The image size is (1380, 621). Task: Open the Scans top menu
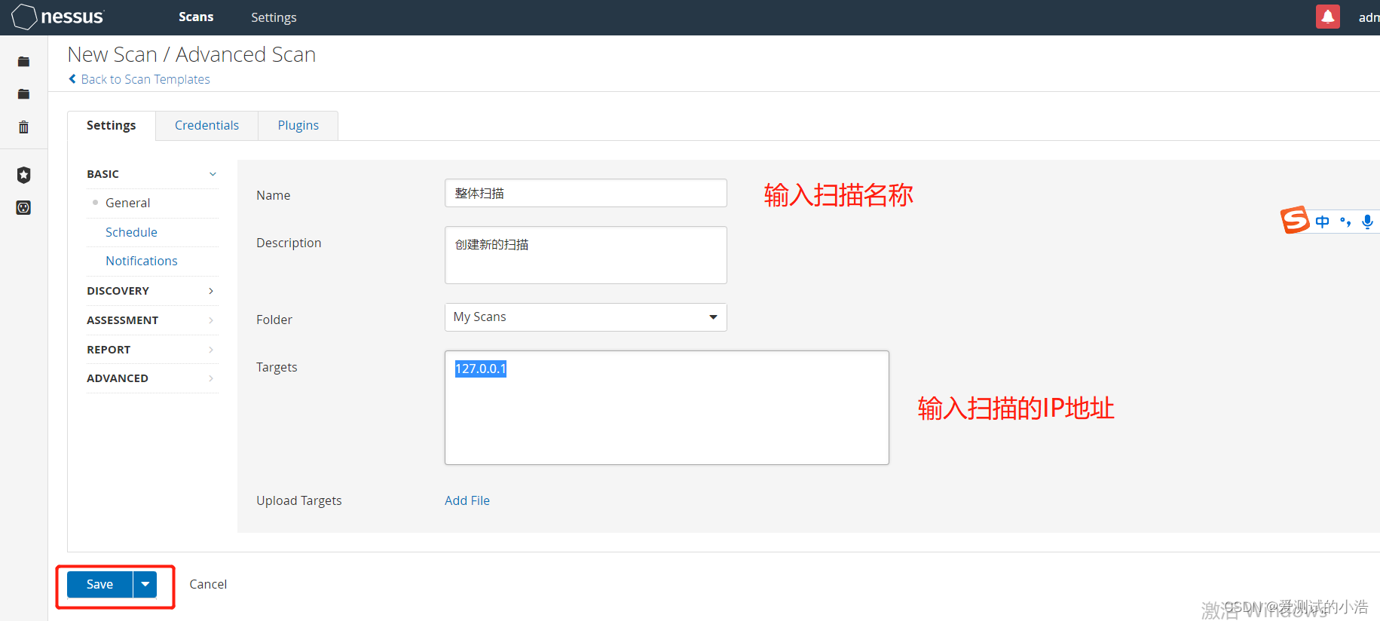(196, 17)
